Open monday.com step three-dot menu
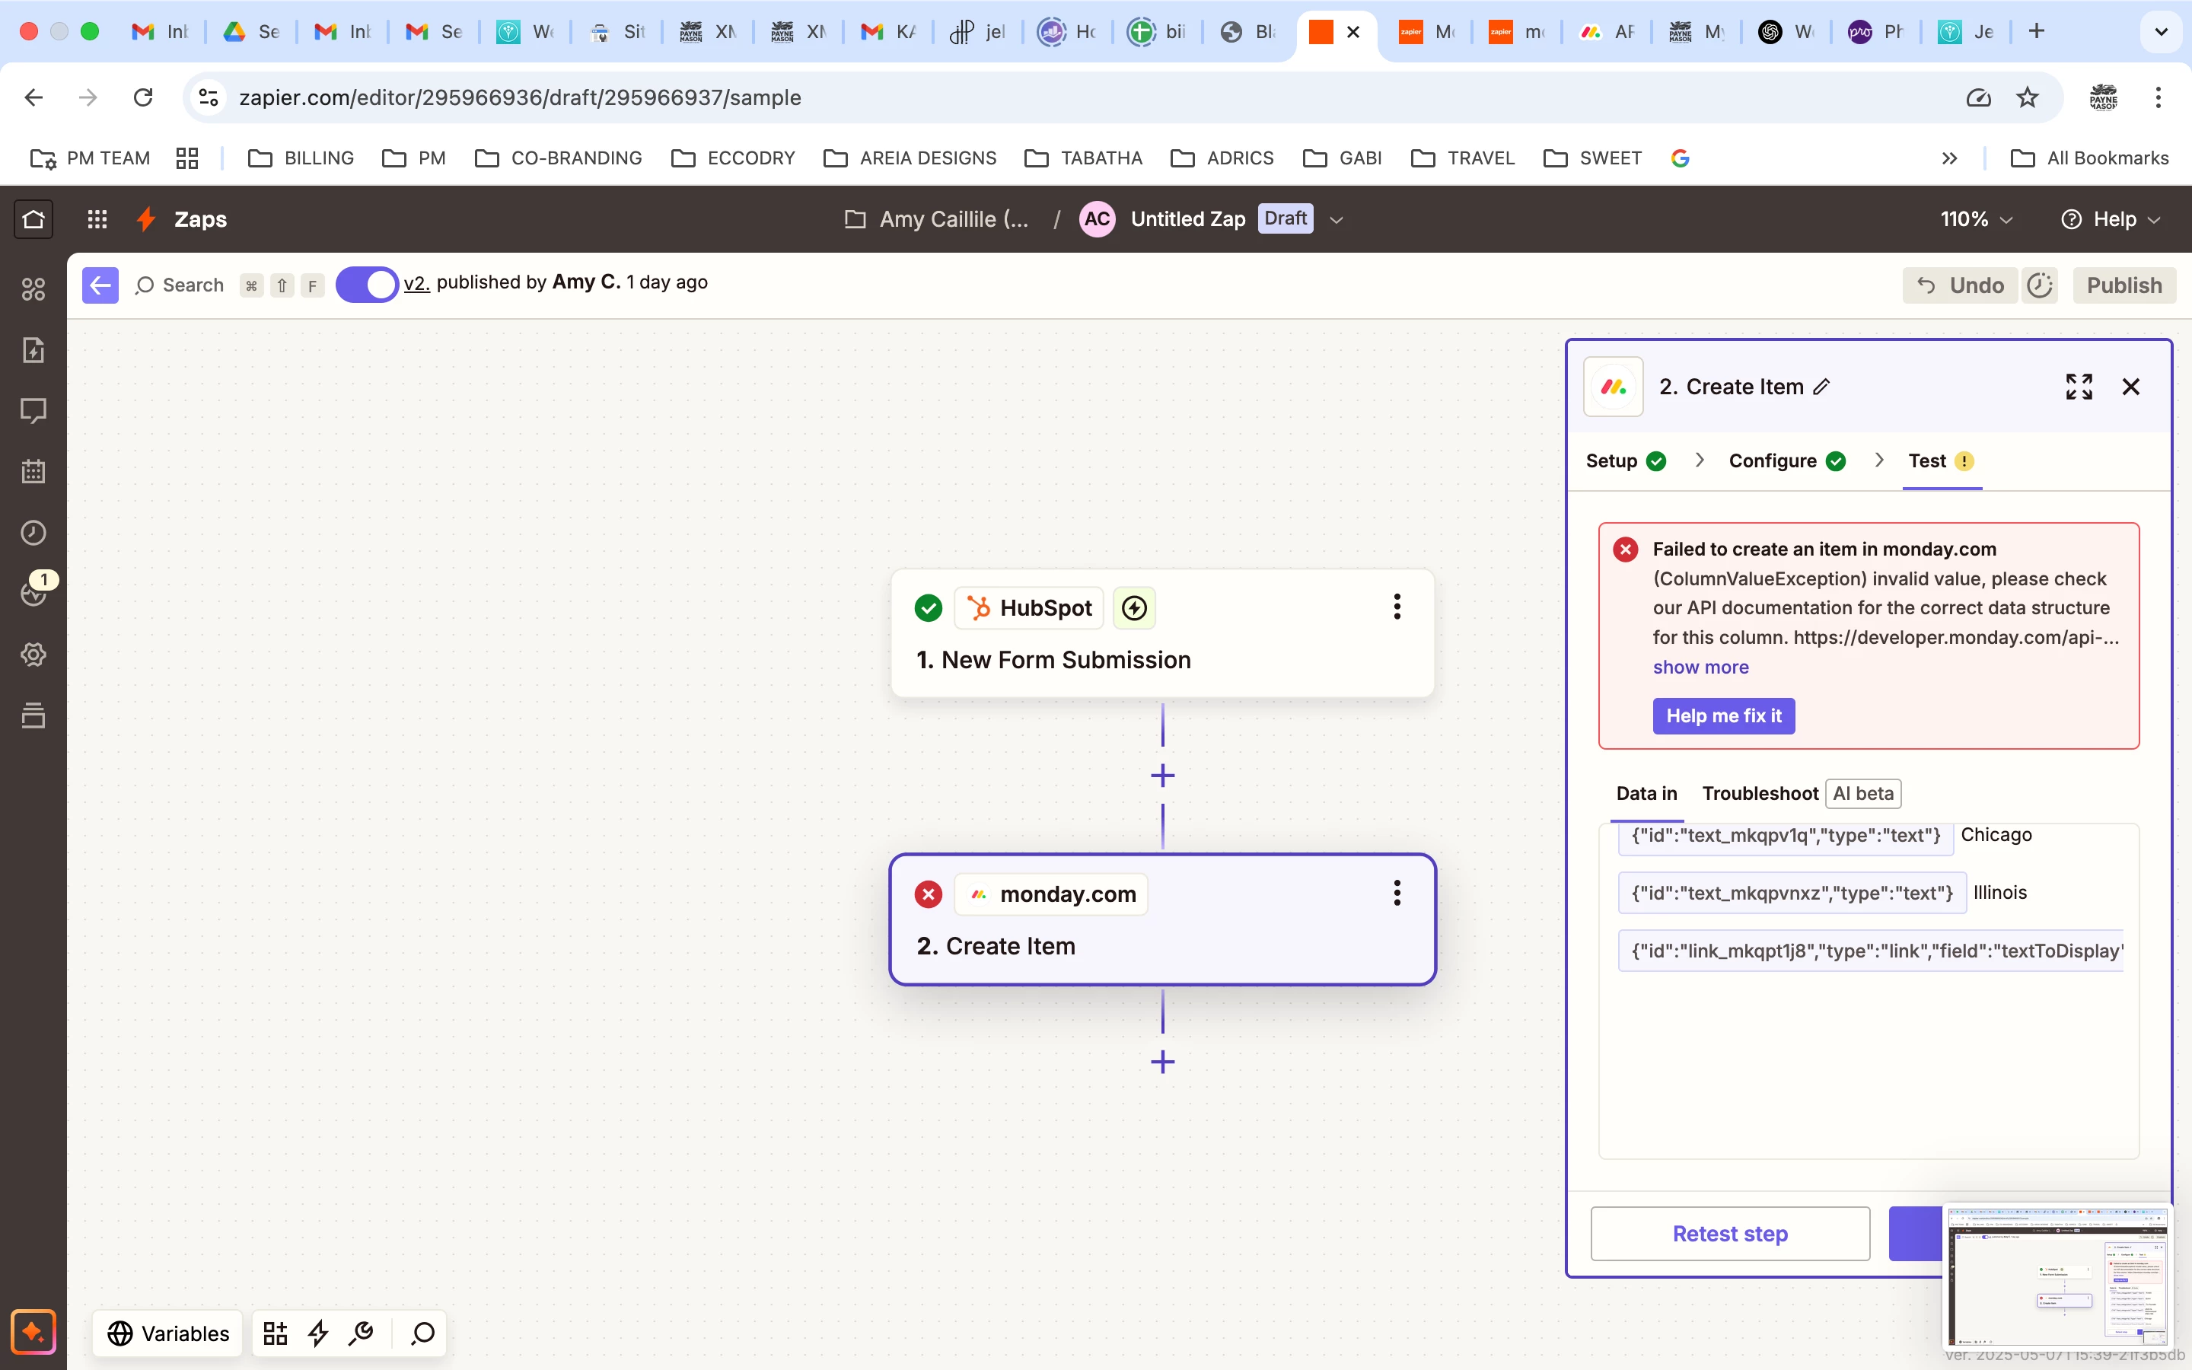The image size is (2192, 1370). click(x=1397, y=893)
